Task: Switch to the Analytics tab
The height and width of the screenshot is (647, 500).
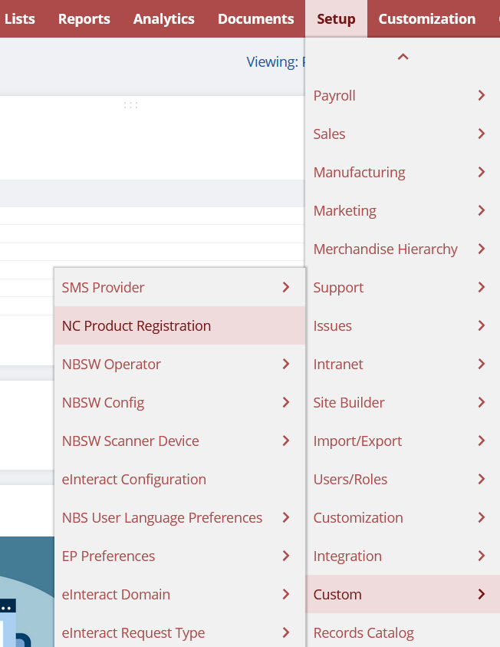Action: pyautogui.click(x=164, y=18)
